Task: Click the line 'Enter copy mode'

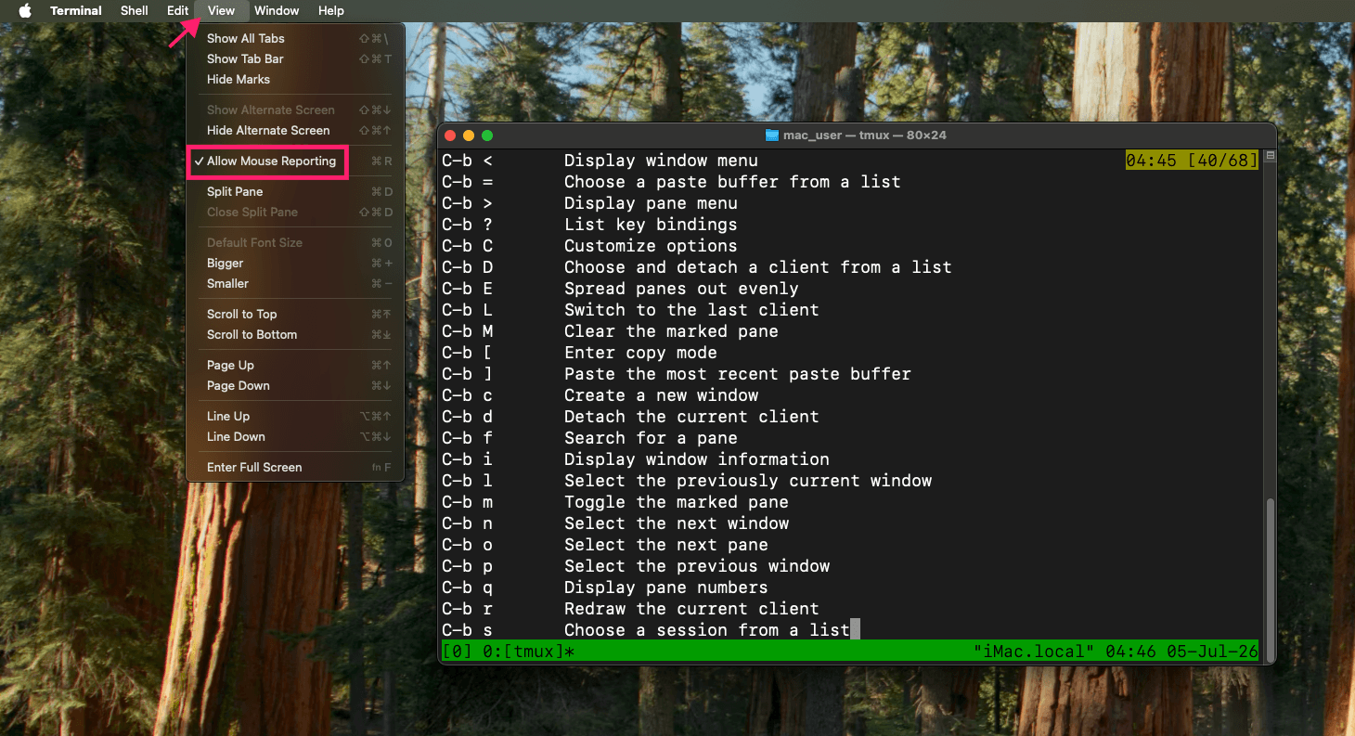Action: [x=640, y=353]
